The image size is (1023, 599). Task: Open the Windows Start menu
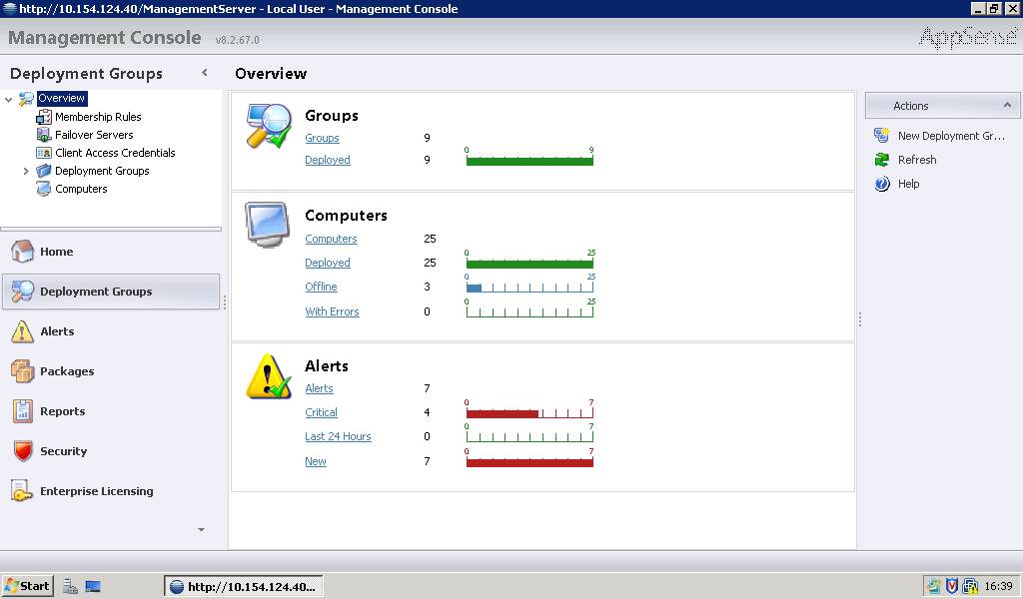(x=27, y=586)
